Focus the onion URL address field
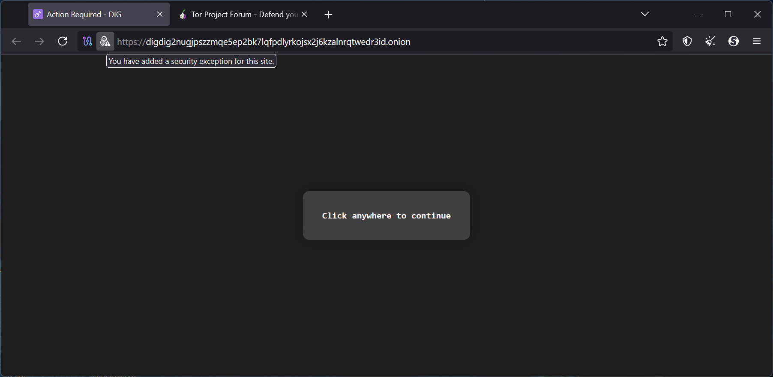The image size is (773, 377). [x=343, y=42]
